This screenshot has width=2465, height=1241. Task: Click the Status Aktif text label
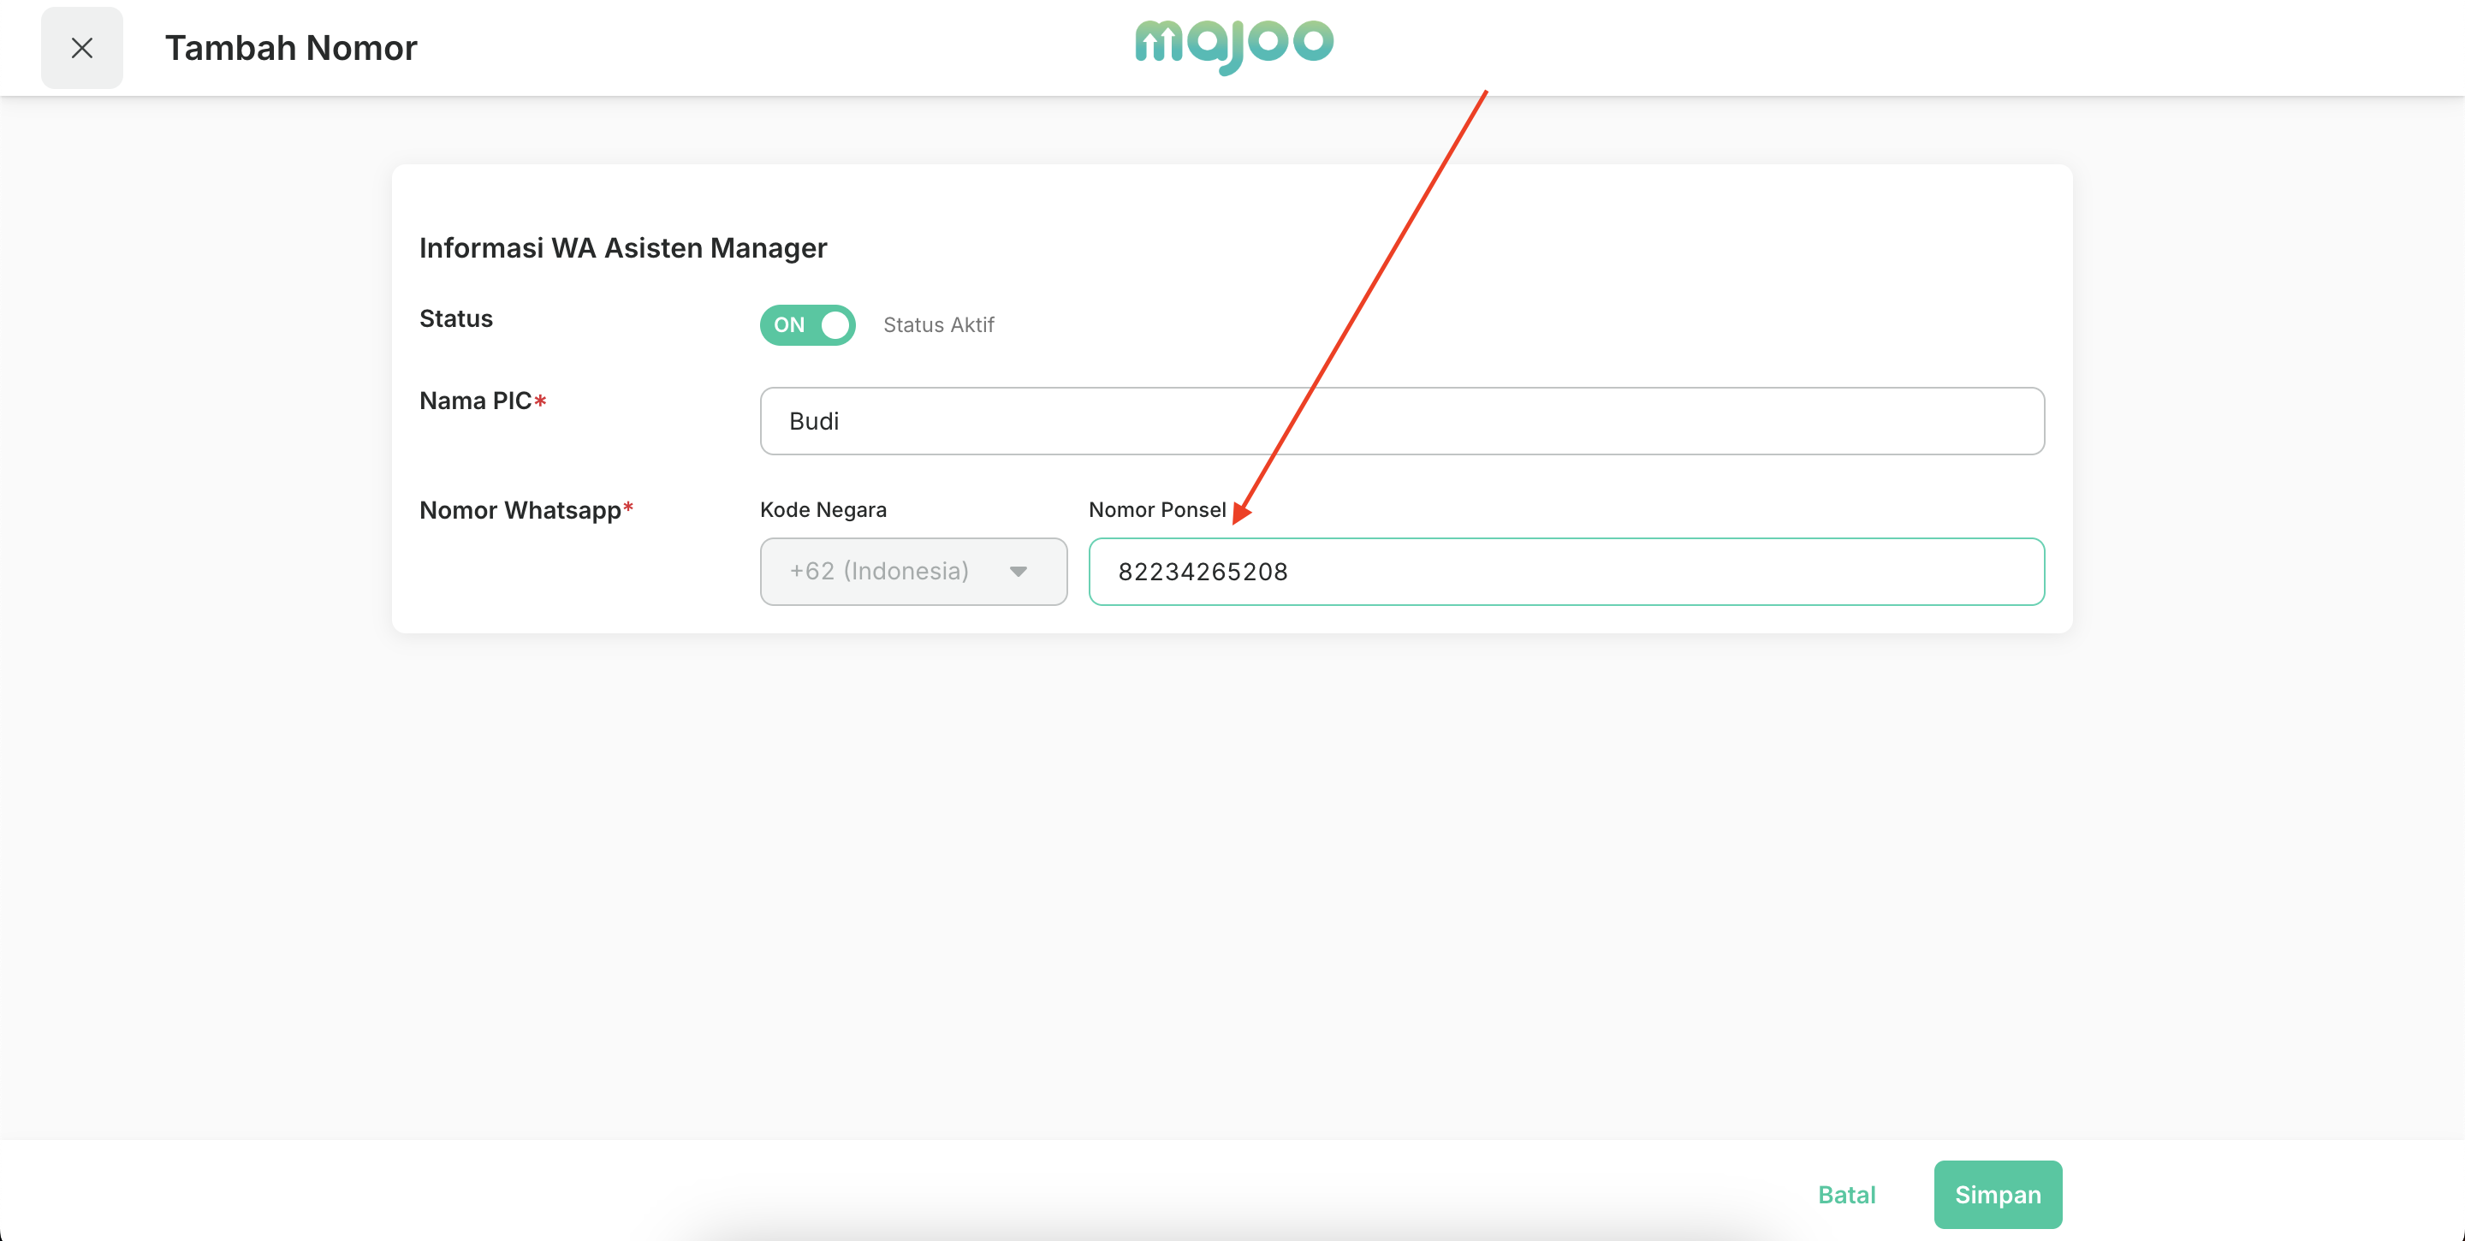point(938,325)
